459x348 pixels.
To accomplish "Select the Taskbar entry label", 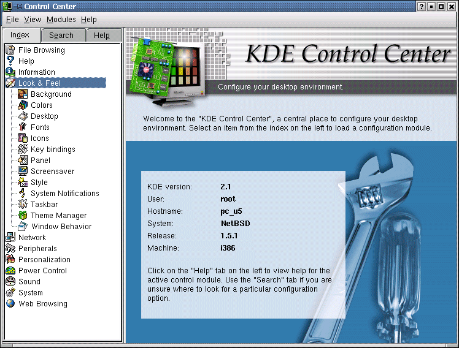I will click(x=44, y=204).
